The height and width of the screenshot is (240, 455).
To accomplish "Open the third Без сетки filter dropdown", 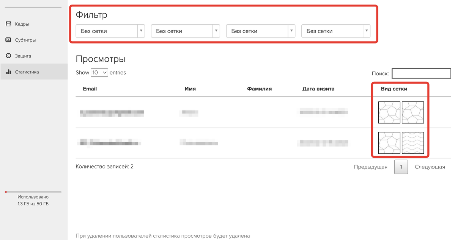I will (x=261, y=31).
